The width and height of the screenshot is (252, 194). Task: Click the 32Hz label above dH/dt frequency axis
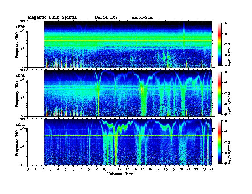coord(23,21)
